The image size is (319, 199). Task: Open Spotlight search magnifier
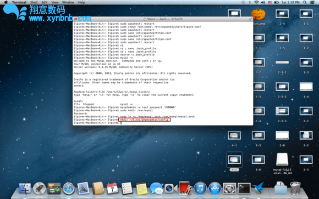(305, 2)
